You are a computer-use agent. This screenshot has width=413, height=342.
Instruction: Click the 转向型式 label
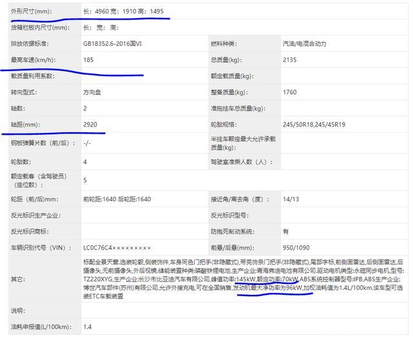click(x=24, y=92)
